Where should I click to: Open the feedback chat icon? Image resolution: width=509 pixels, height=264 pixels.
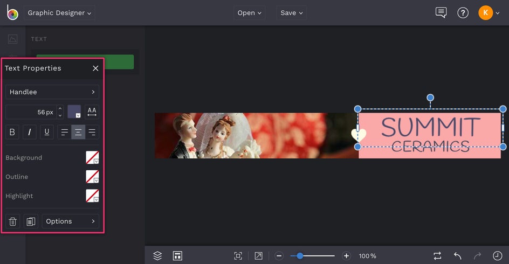(x=441, y=12)
